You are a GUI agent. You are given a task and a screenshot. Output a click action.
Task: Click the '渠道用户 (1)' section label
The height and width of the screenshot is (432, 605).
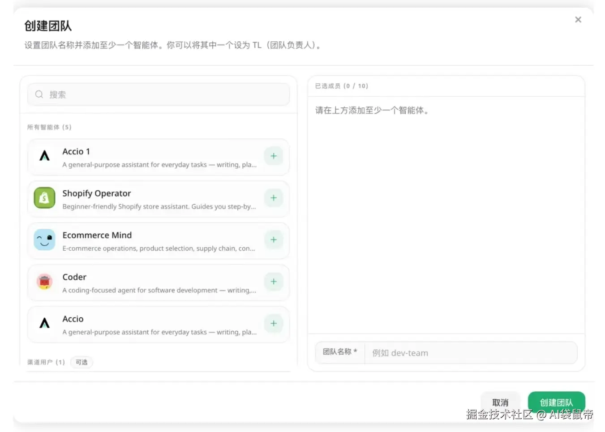(46, 362)
